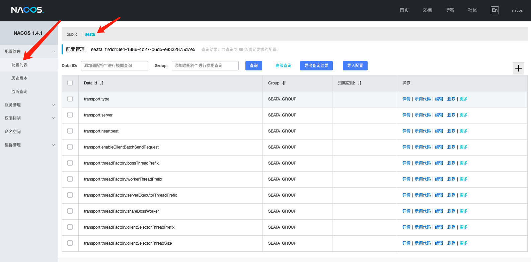
Task: Switch to the public namespace tab
Action: (x=72, y=34)
